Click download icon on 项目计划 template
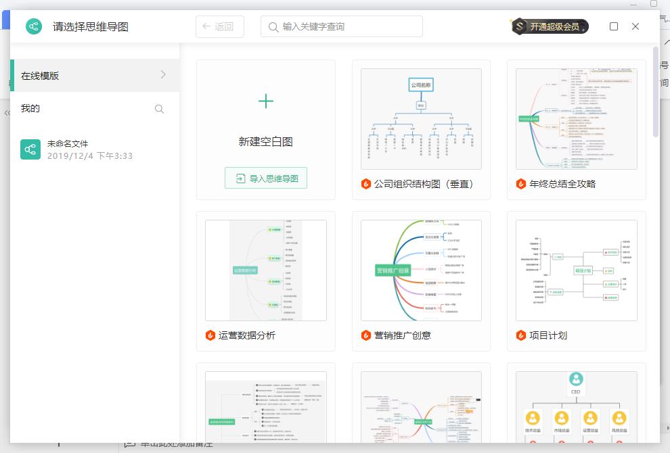 pos(520,335)
